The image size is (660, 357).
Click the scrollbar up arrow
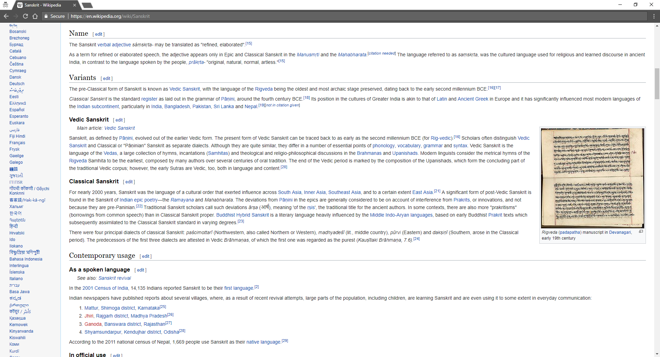click(657, 25)
